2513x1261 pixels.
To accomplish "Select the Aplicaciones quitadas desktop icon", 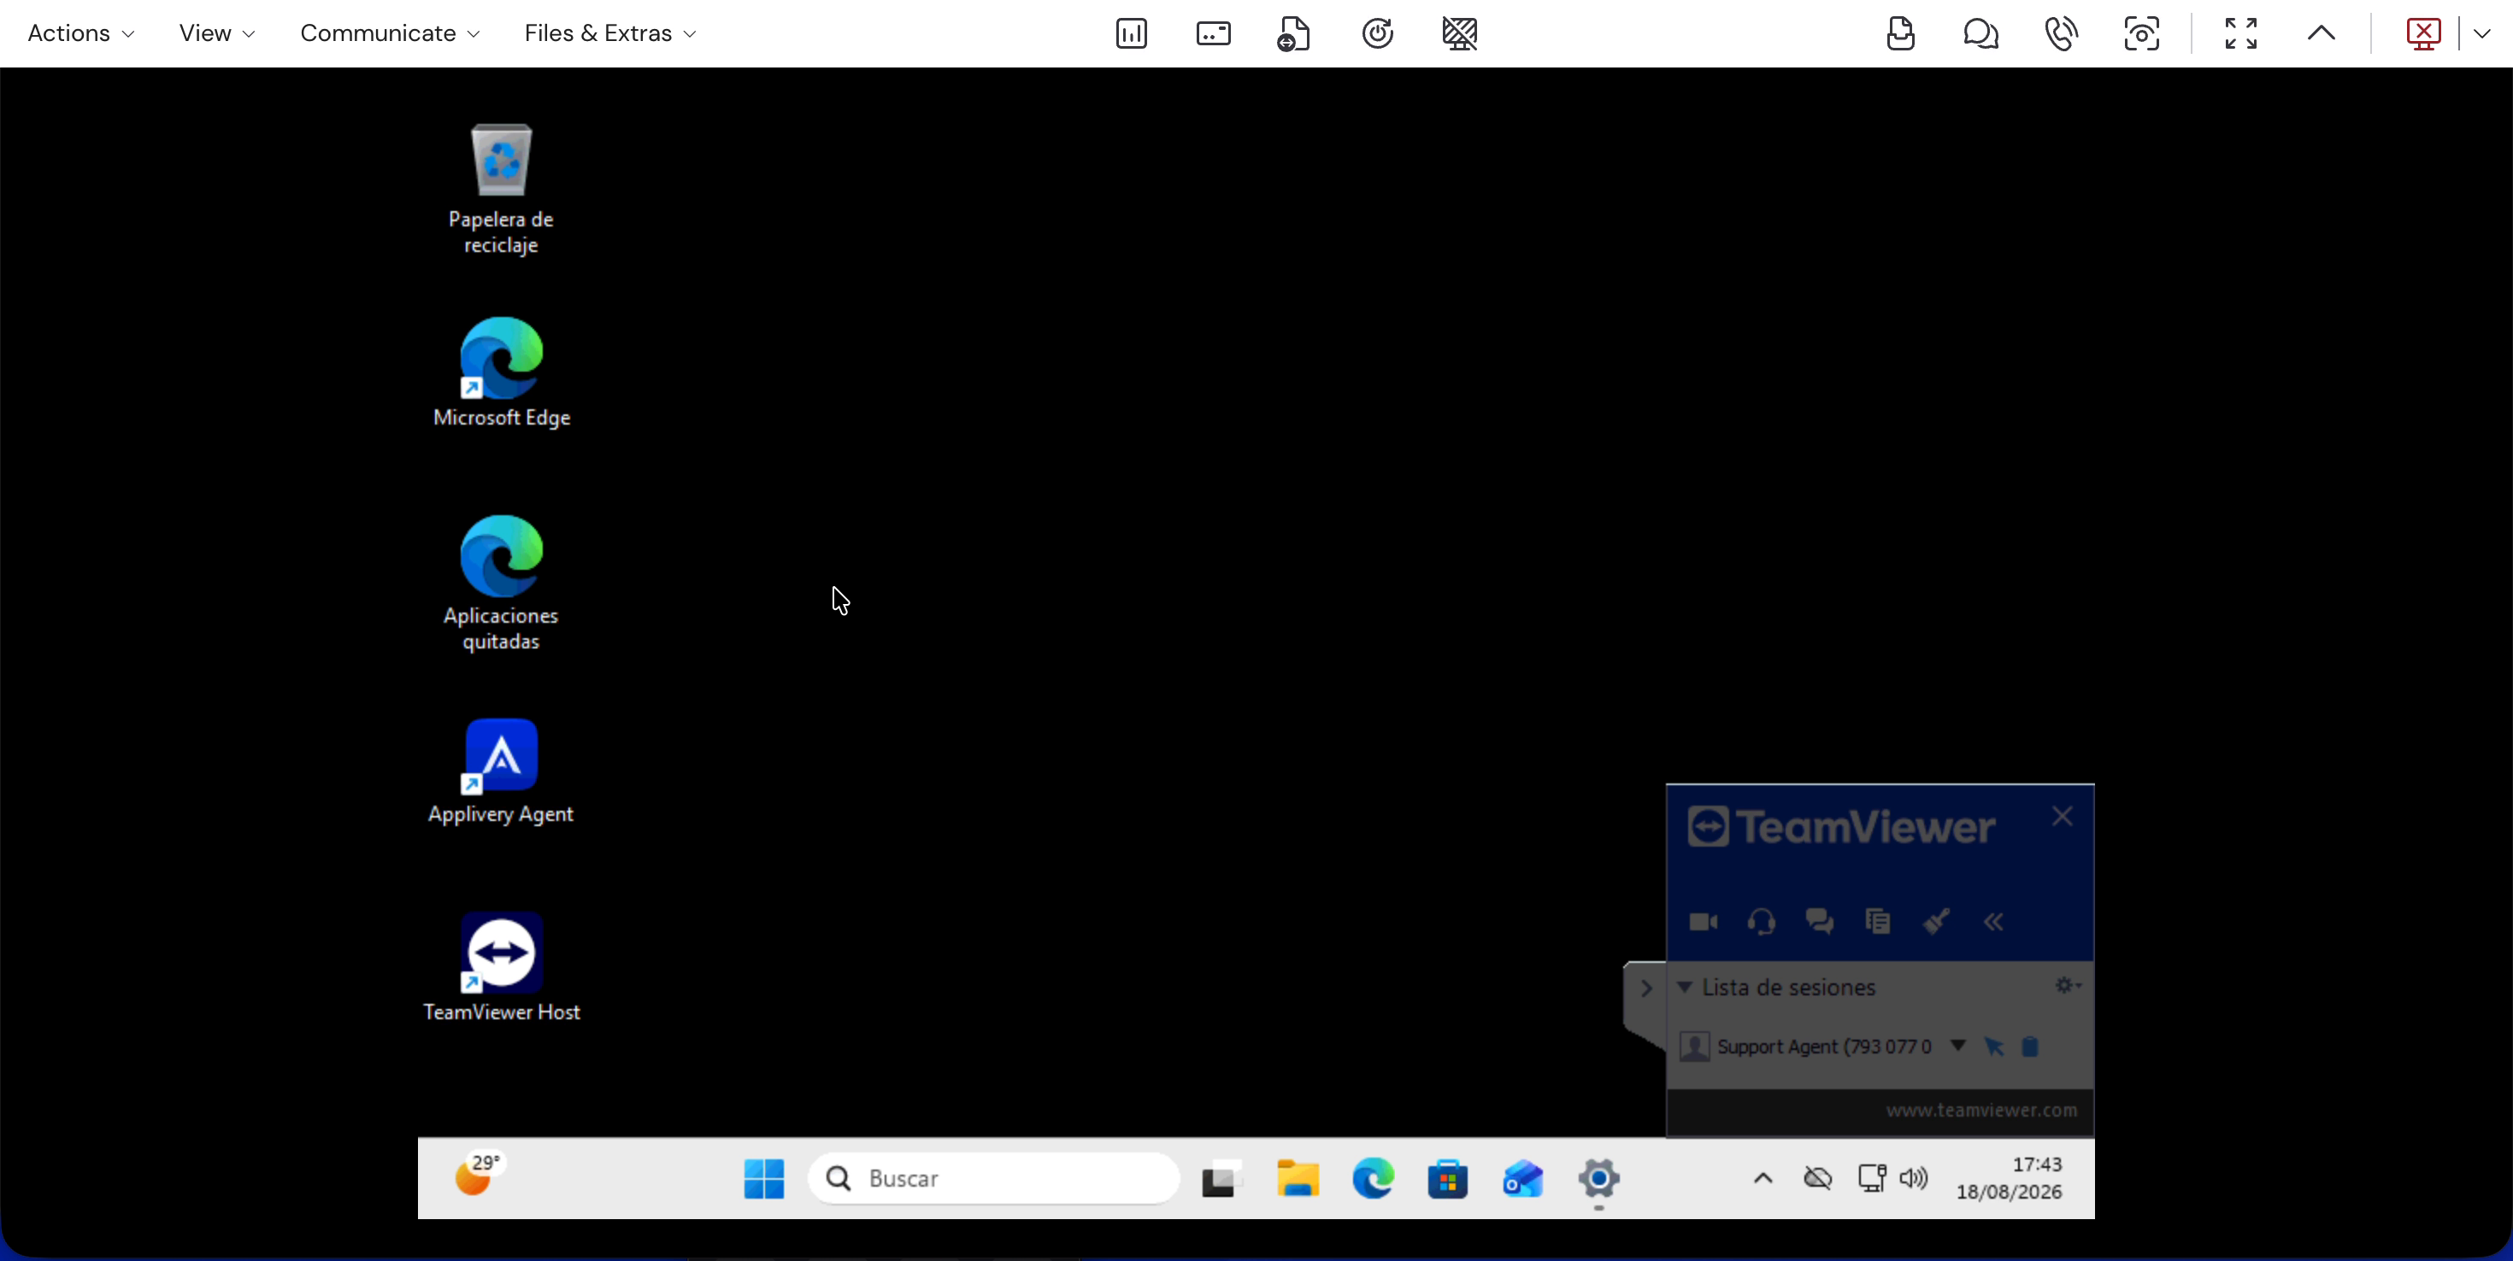I will click(x=500, y=584).
